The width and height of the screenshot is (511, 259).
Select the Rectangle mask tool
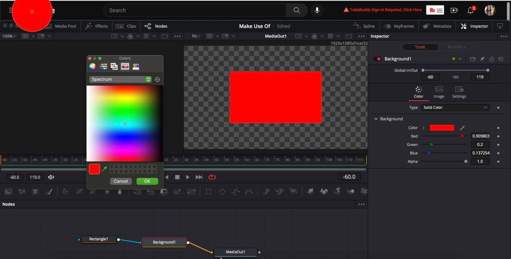209,191
